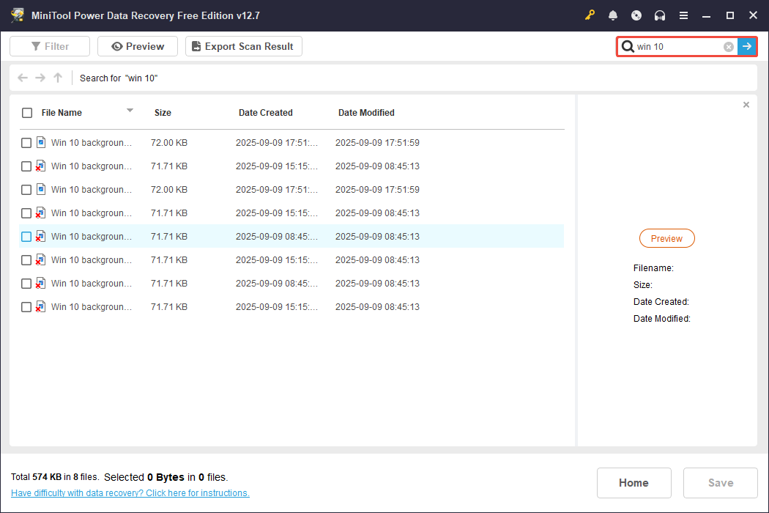
Task: Open the File Name sort dropdown arrow
Action: point(130,112)
